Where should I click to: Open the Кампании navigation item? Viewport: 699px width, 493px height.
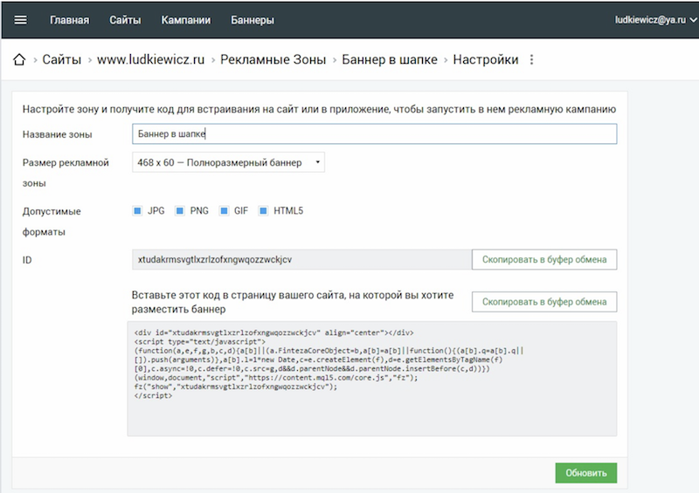(186, 20)
